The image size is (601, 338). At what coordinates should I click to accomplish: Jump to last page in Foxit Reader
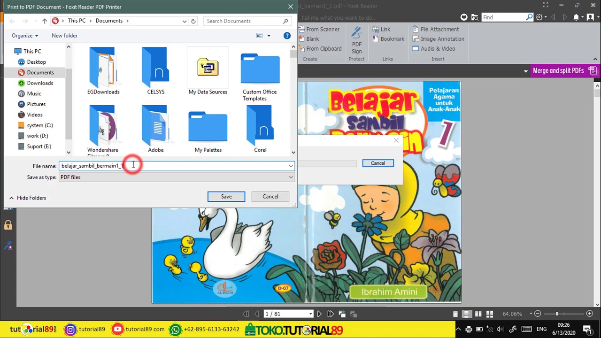[x=331, y=314]
